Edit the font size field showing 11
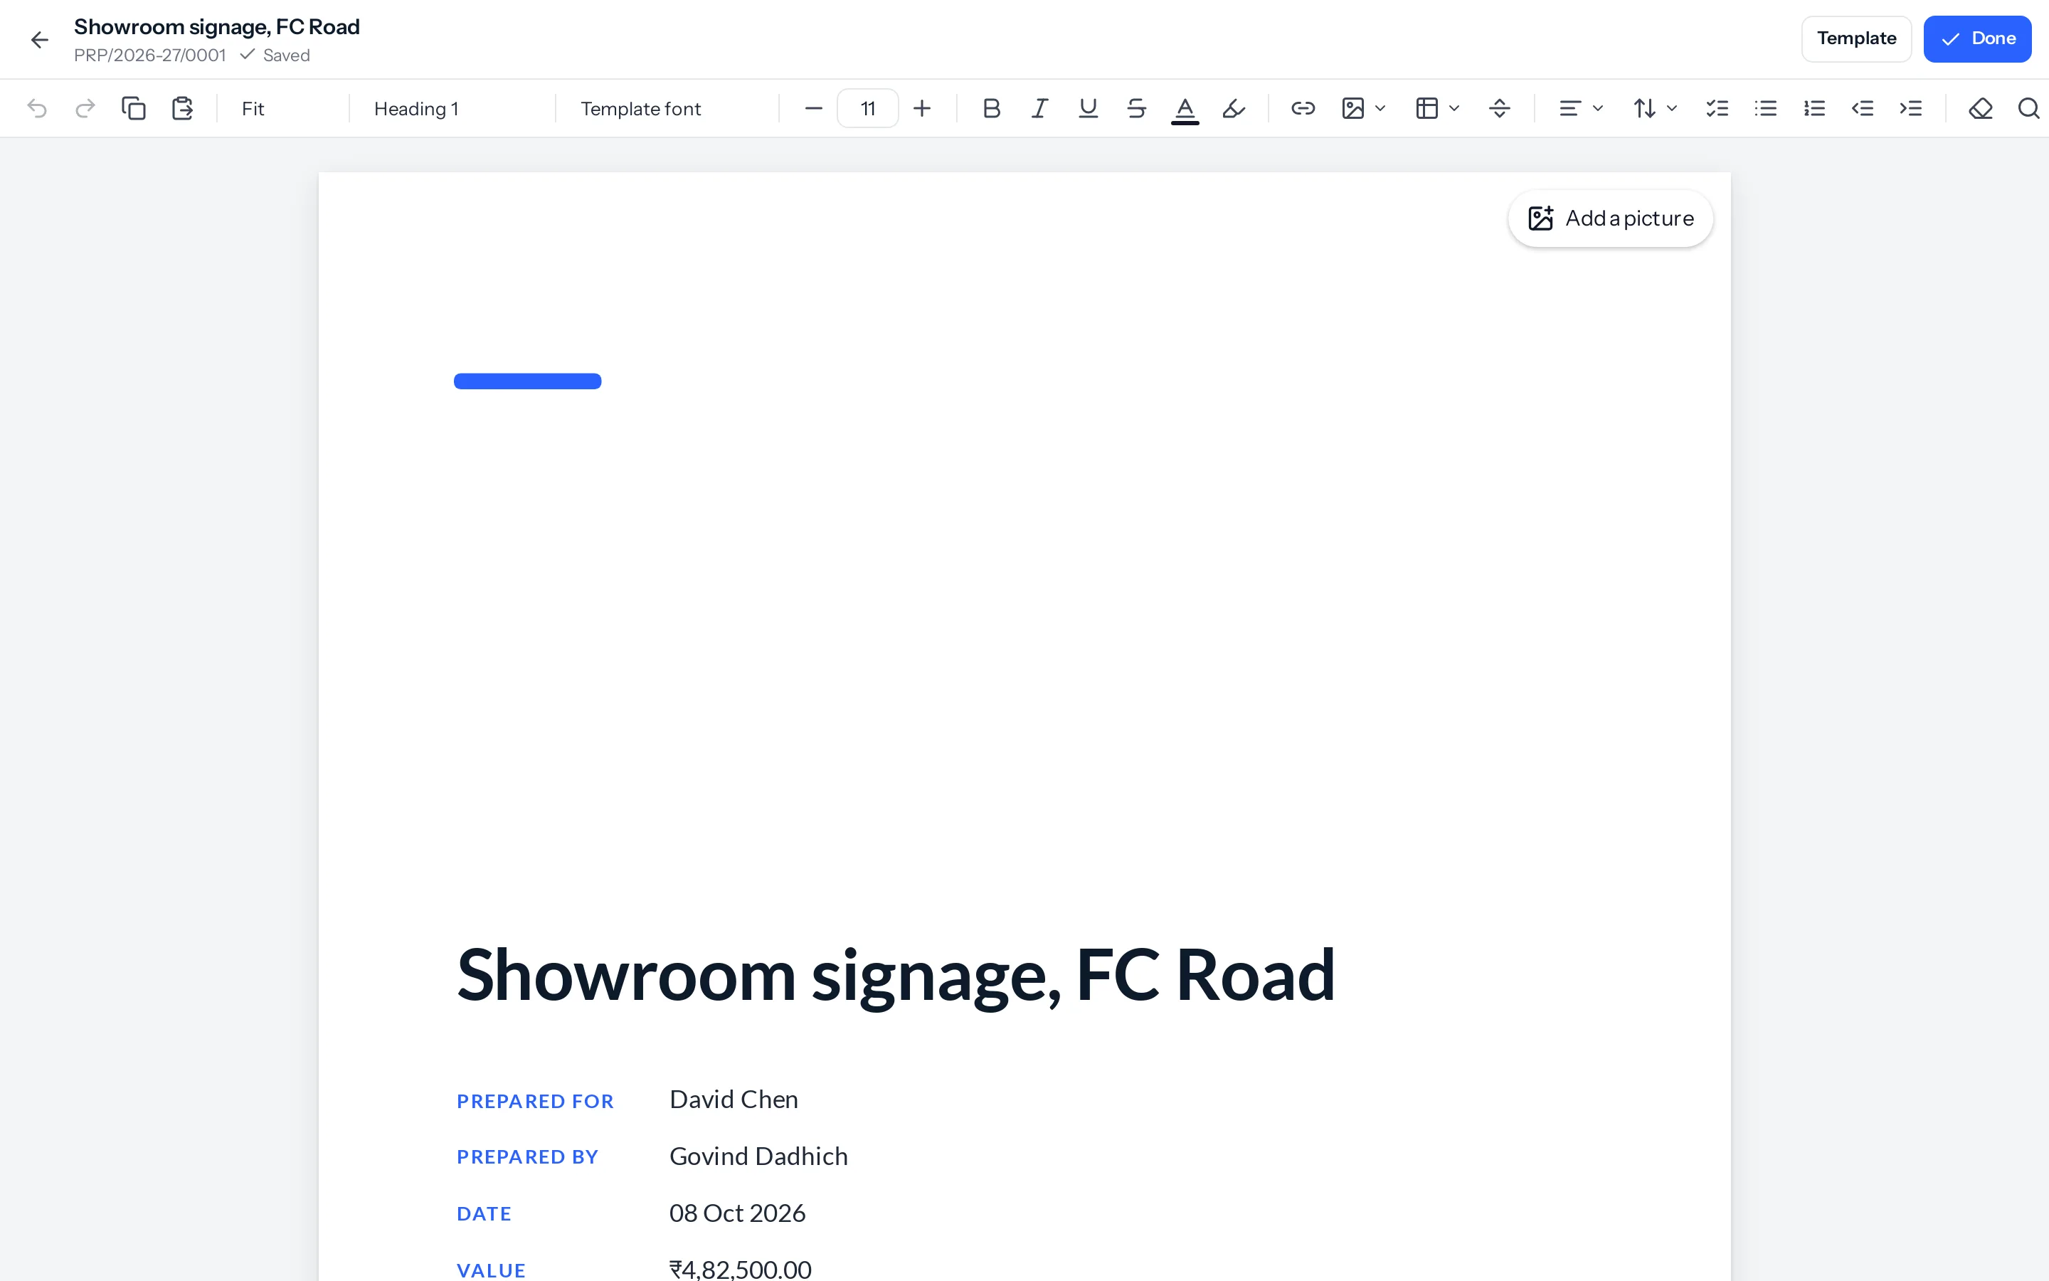This screenshot has height=1281, width=2049. 868,108
